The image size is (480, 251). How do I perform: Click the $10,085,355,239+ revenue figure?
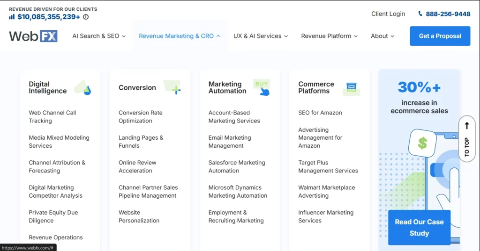(x=49, y=17)
